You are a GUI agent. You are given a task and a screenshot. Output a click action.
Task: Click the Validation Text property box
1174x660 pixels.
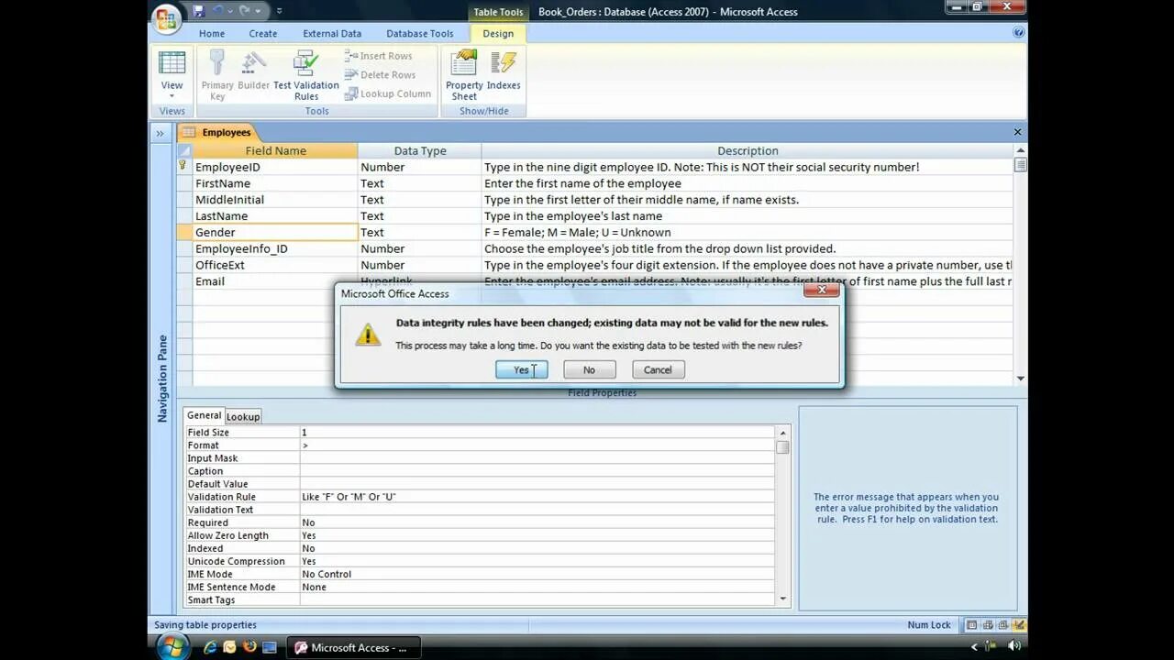(x=537, y=510)
